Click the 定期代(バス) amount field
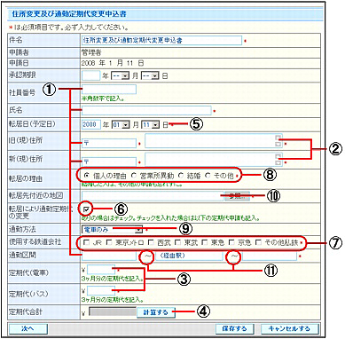This screenshot has height=339, width=345. [x=101, y=291]
